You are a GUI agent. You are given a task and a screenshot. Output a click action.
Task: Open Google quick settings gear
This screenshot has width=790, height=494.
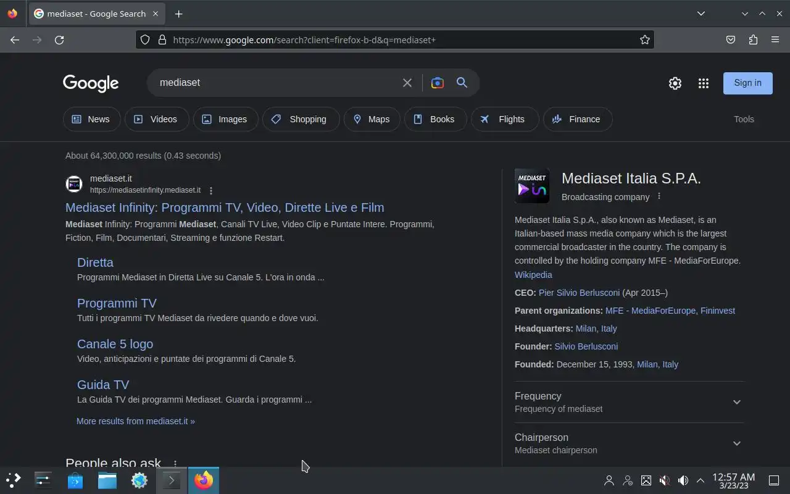(x=675, y=83)
